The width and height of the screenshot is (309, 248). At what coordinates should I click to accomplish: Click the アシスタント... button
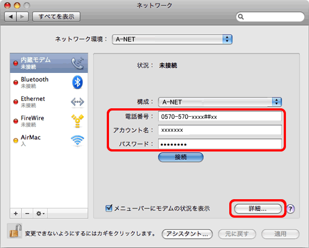187,234
